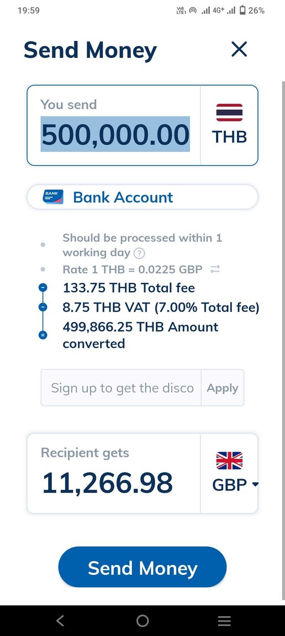Tap the blue Send Money button
The width and height of the screenshot is (285, 636).
tap(142, 567)
